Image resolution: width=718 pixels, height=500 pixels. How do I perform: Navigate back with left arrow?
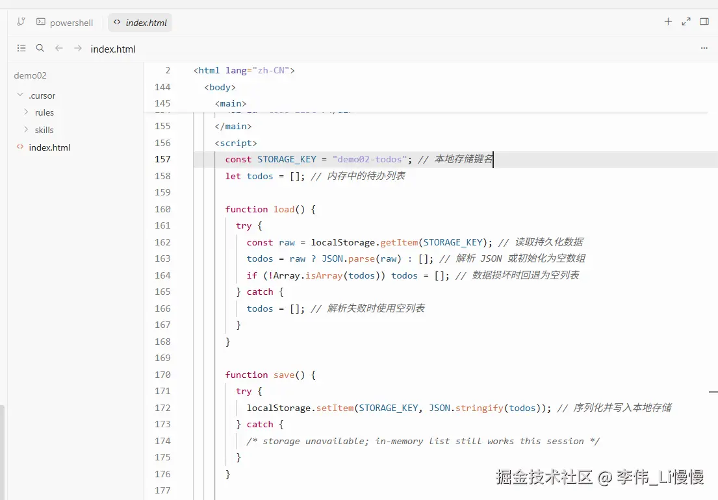pos(59,48)
